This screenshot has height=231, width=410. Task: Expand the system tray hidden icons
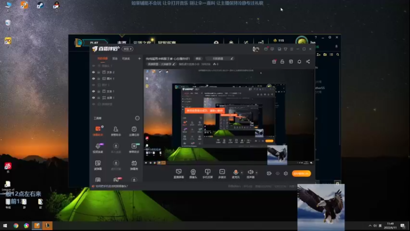pyautogui.click(x=370, y=225)
